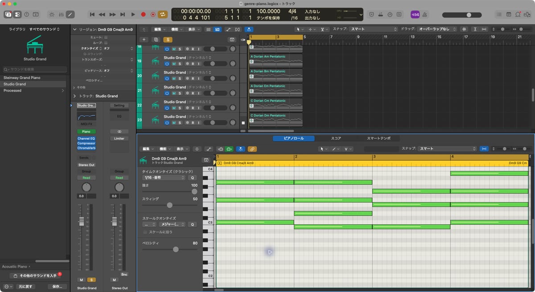
Task: Start recording with red Record button
Action: (x=143, y=14)
